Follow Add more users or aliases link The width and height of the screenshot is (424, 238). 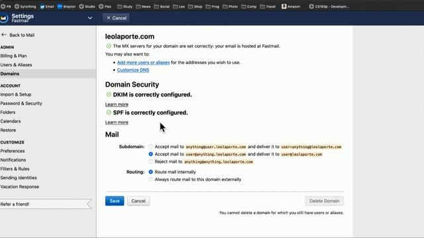point(143,62)
